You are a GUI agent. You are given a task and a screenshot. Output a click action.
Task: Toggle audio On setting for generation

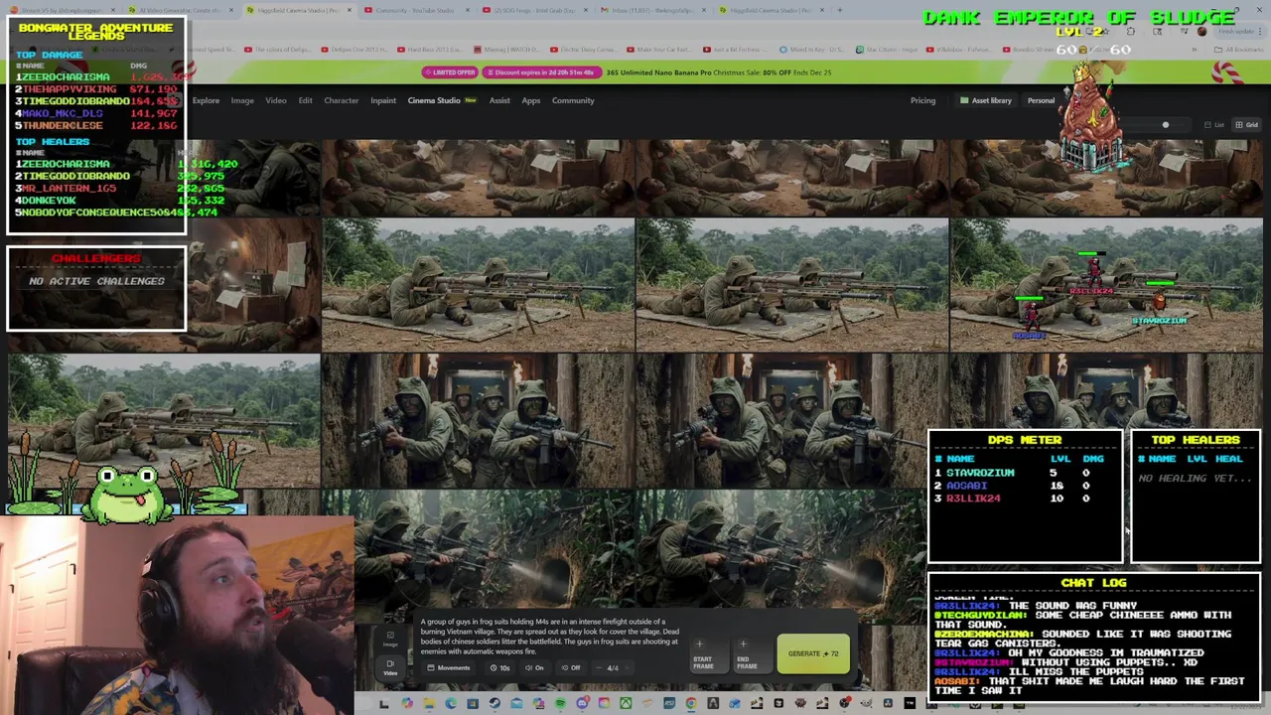pos(535,667)
